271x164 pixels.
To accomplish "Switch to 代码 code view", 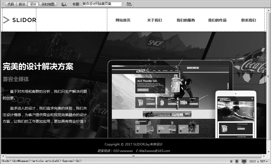I will (x=11, y=4).
